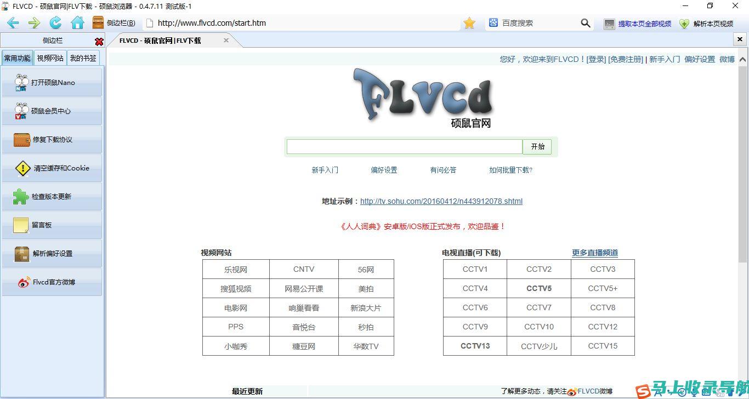This screenshot has width=749, height=399.
Task: Toggle the 侧边栏(B) sidebar button
Action: [x=114, y=23]
